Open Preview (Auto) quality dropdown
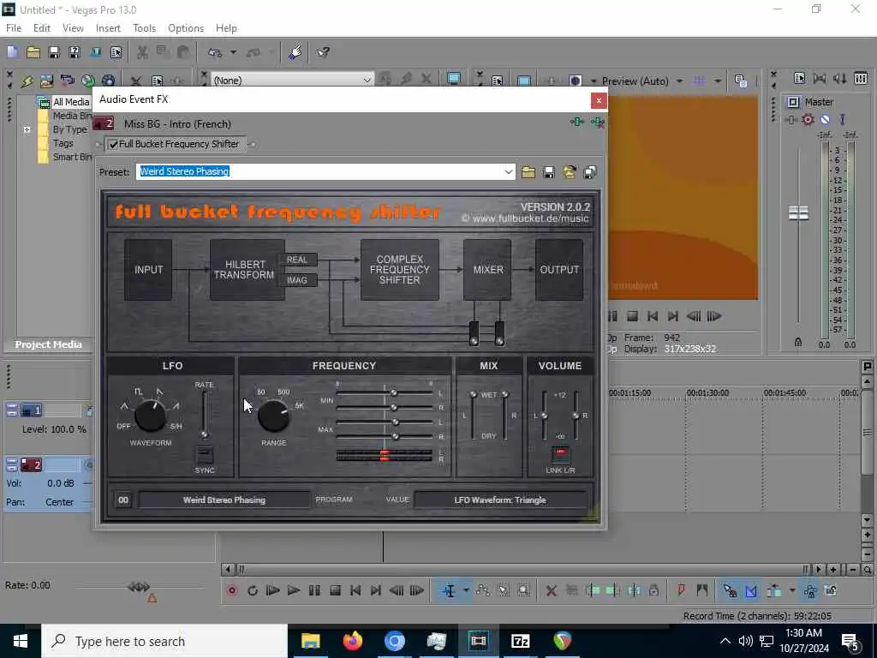The height and width of the screenshot is (658, 877). 679,81
